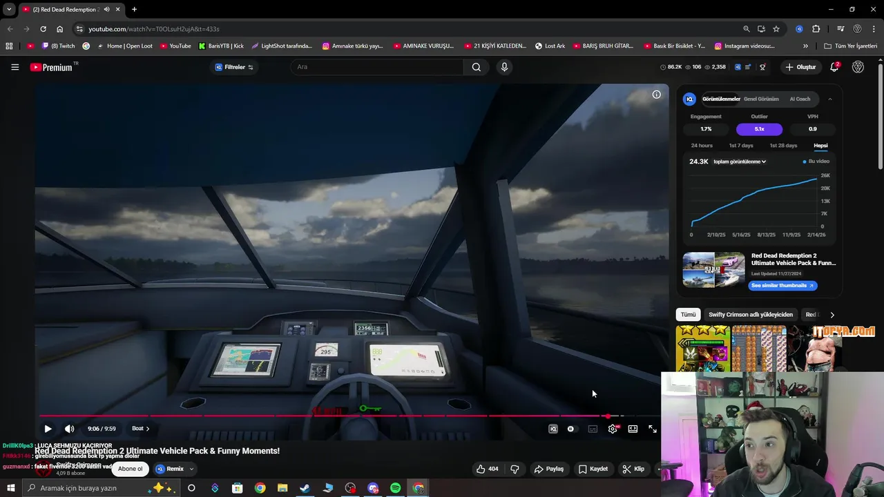Click Red Dead Redemption 2 thumbnail in vidIQ panel
The image size is (884, 497).
tap(713, 270)
